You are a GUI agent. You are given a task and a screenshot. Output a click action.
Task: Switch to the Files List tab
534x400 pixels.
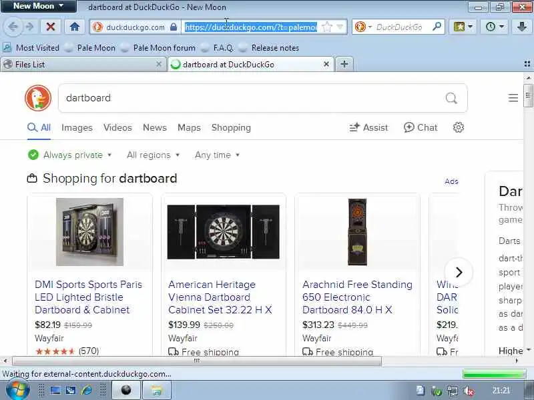pyautogui.click(x=83, y=64)
